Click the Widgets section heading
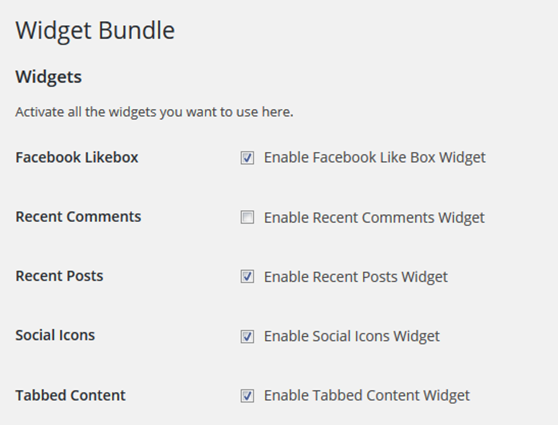Viewport: 558px width, 425px height. click(48, 77)
